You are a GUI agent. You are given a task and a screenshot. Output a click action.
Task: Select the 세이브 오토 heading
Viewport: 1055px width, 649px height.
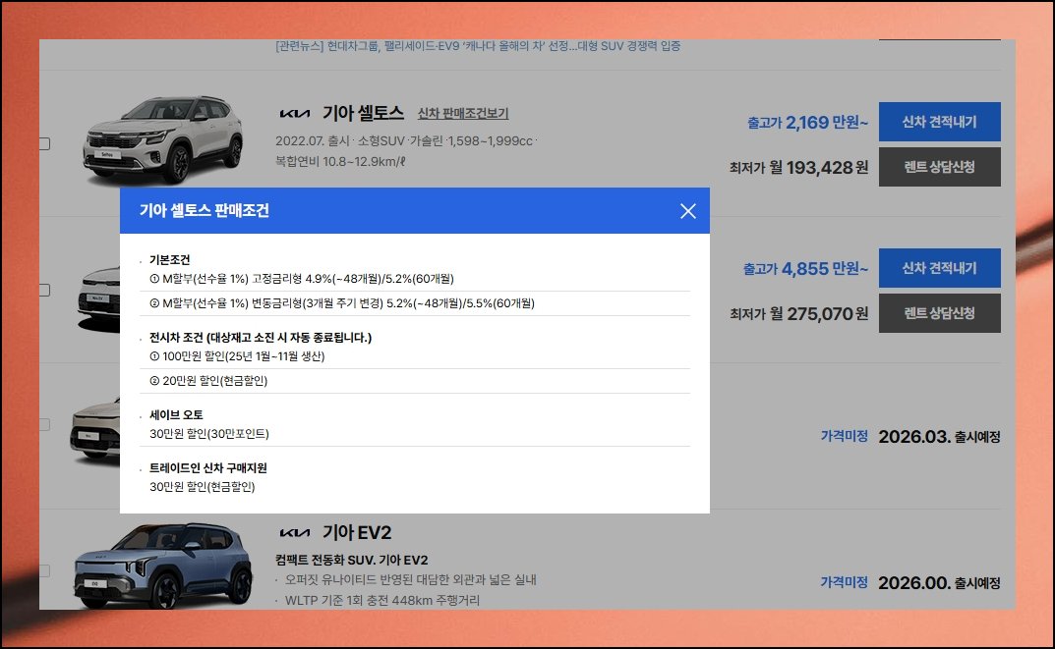coord(176,415)
